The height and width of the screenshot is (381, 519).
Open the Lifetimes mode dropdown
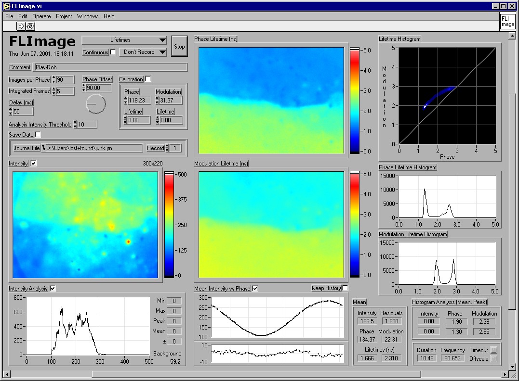(124, 40)
